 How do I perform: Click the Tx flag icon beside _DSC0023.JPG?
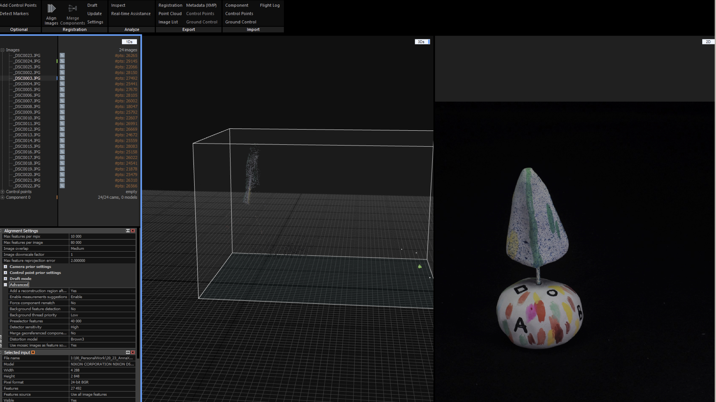tap(62, 55)
